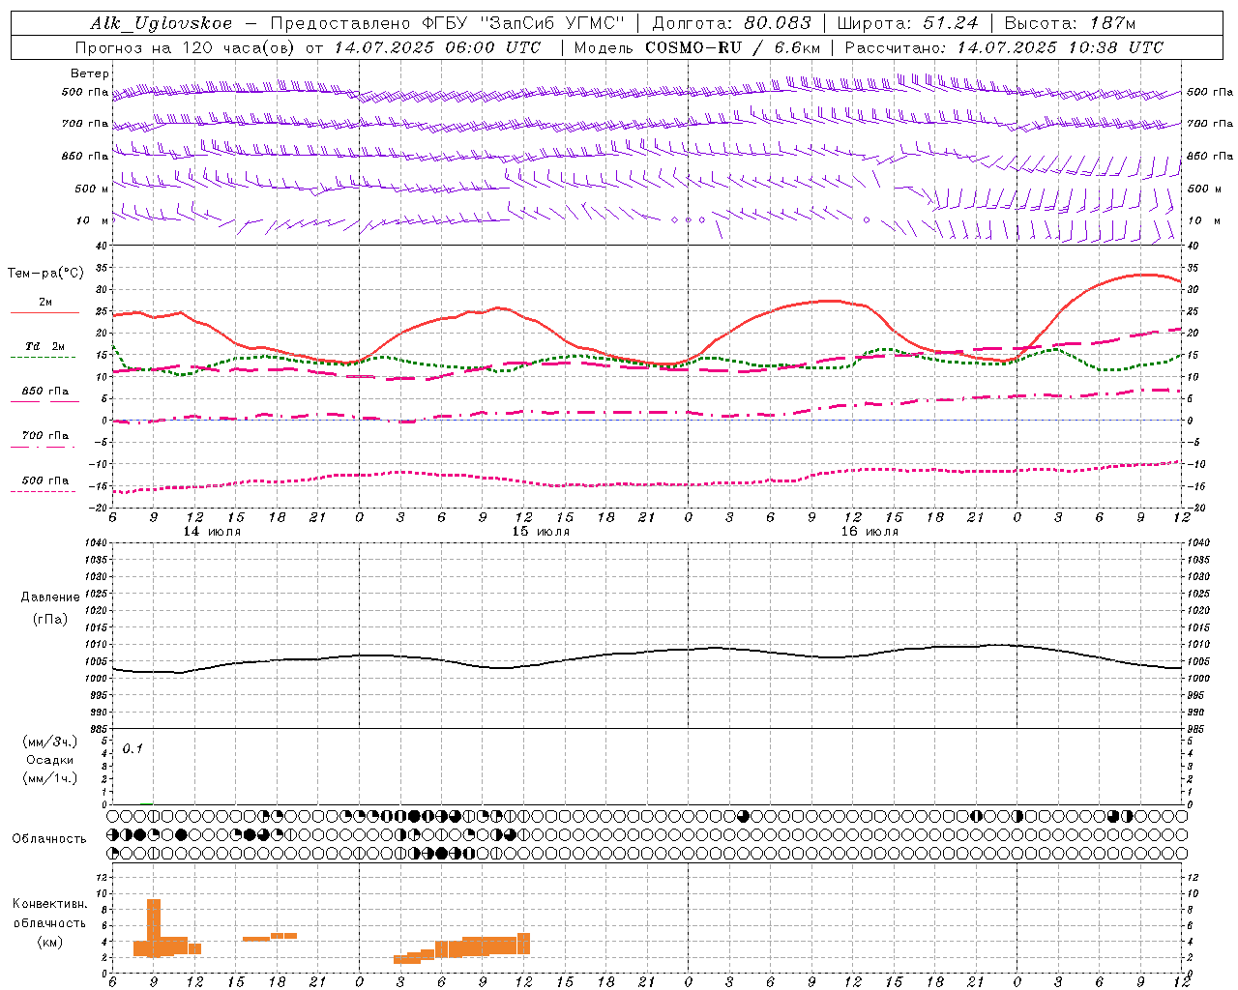Viewport: 1238px width, 990px height.
Task: Click the '(мм/1ч.)' precipitation unit label
Action: [50, 778]
